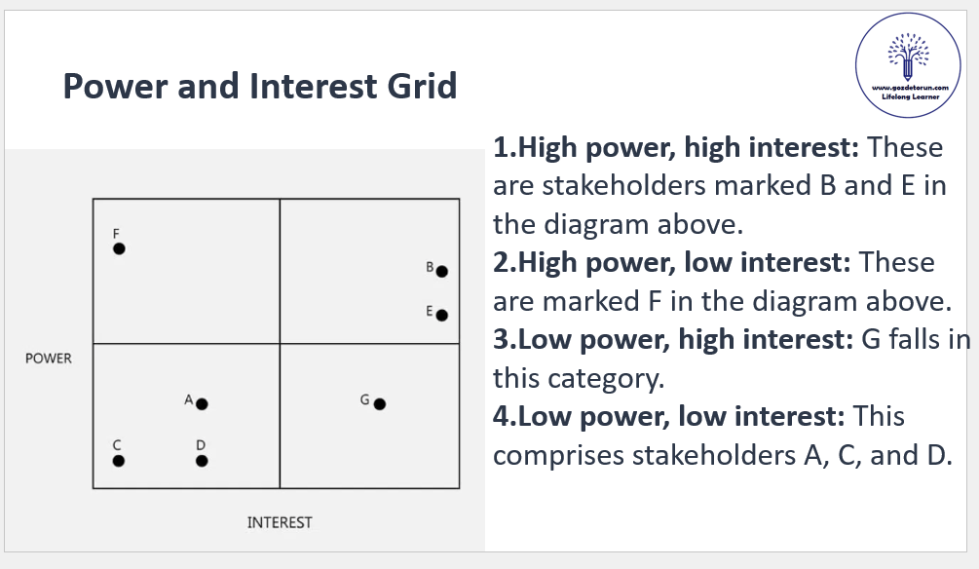Click the www.gozdetorun.com link in the logo
This screenshot has width=979, height=569.
point(909,88)
